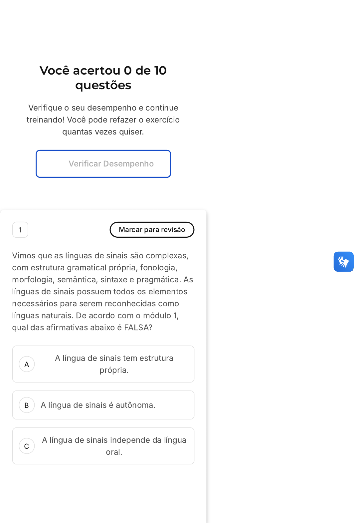359x523 pixels.
Task: Click 'treinando!' in the instructions paragraph
Action: click(x=45, y=120)
